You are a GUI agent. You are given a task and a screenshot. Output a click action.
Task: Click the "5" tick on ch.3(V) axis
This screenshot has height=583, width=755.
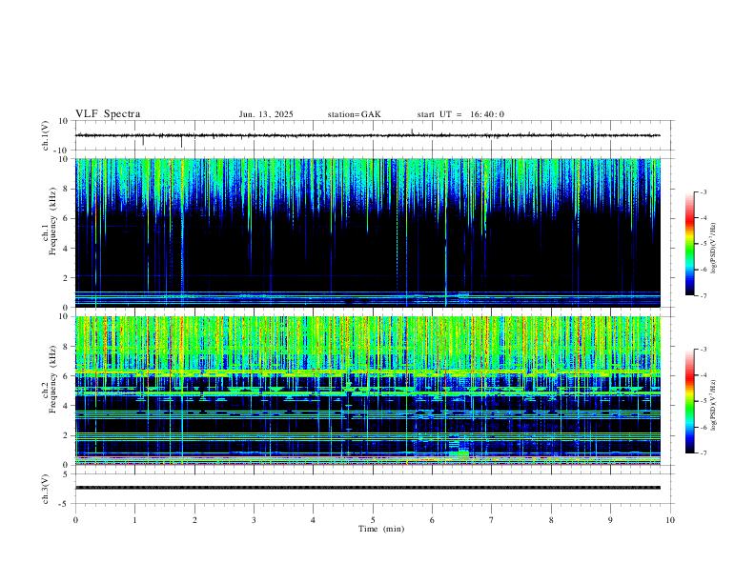67,474
